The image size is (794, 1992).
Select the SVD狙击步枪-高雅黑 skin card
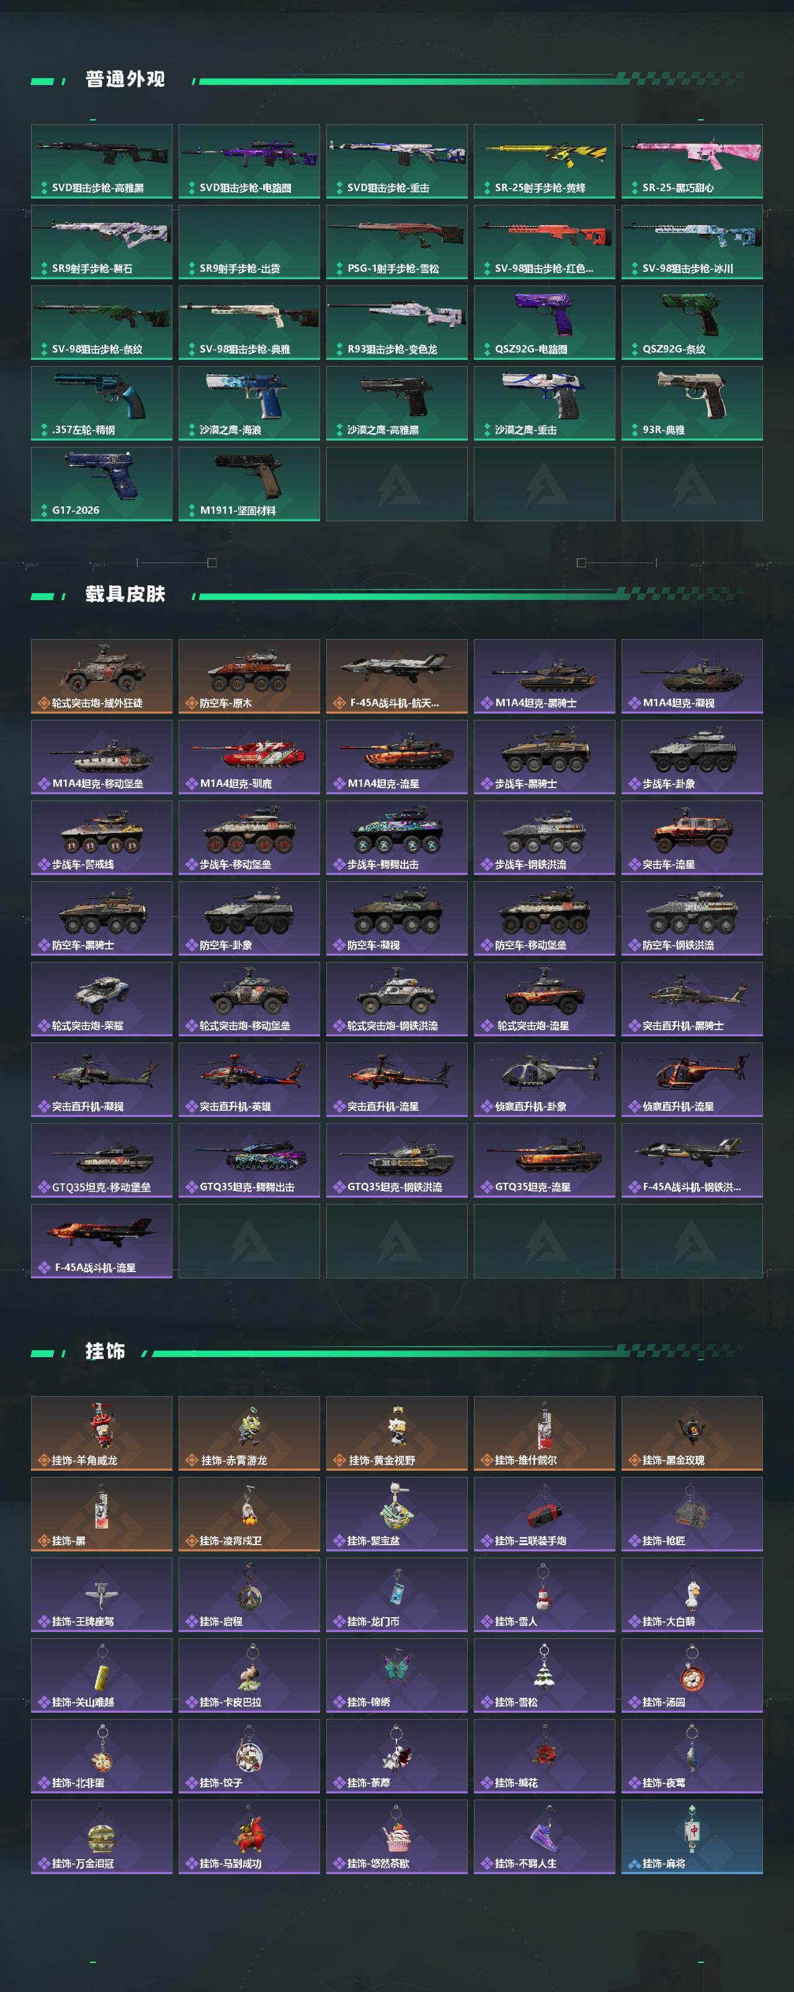point(101,161)
